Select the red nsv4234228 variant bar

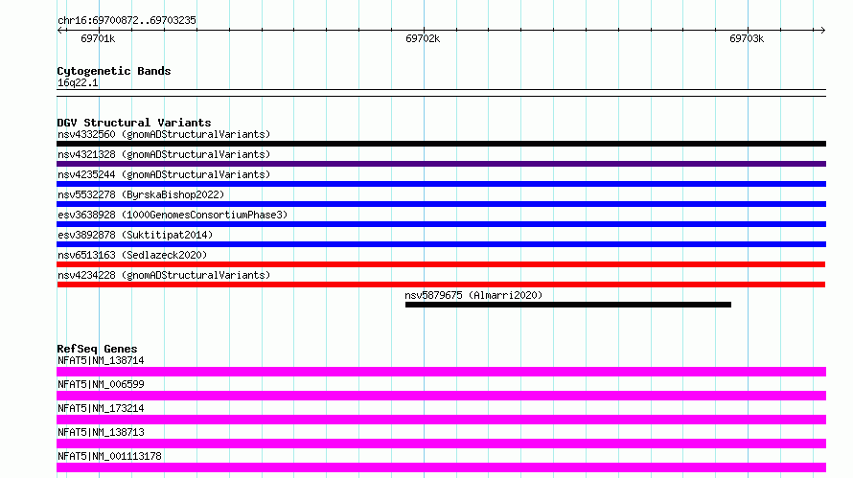(441, 285)
